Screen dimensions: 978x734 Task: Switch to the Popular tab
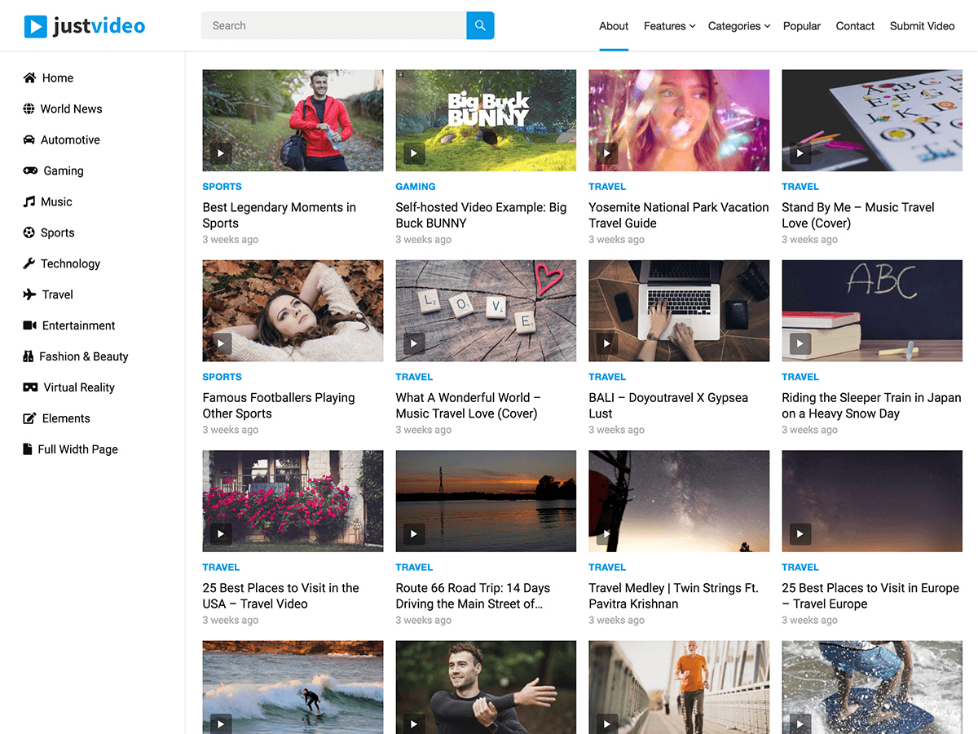(x=801, y=25)
